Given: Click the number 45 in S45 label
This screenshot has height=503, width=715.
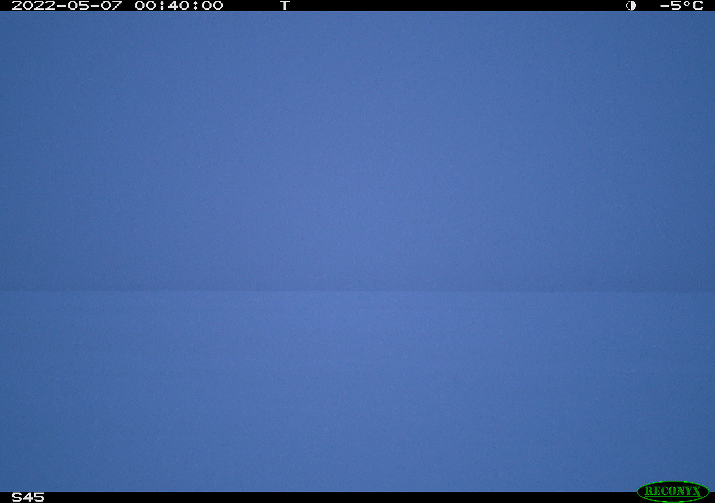Looking at the screenshot, I should tap(34, 497).
